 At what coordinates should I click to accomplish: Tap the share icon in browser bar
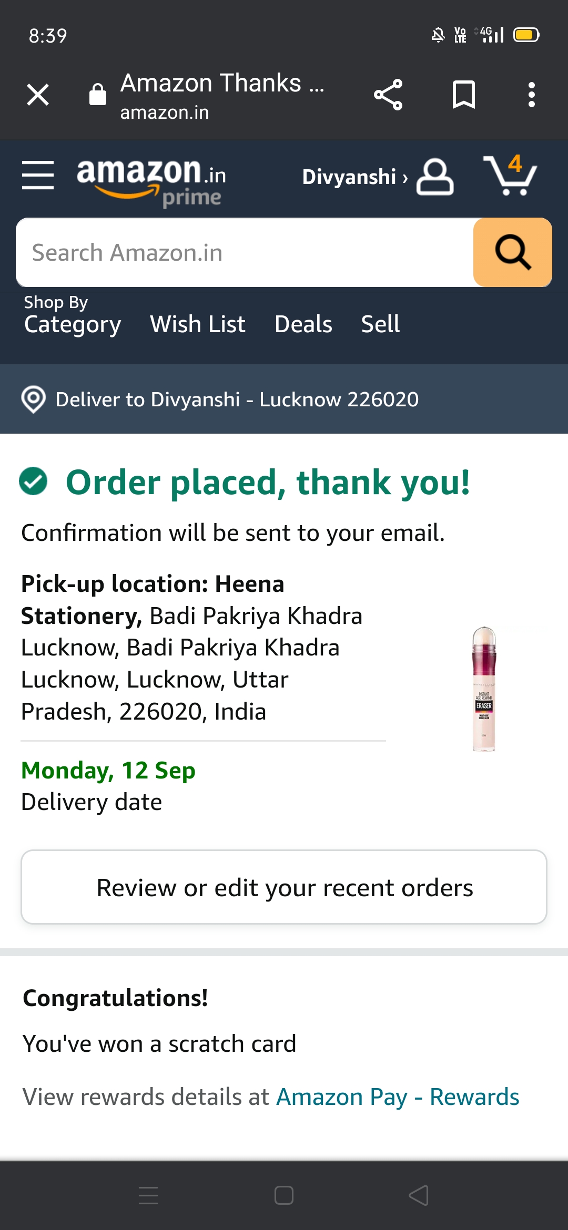[x=388, y=95]
